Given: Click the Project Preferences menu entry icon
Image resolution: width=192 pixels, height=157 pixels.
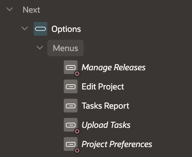Looking at the screenshot, I should click(x=71, y=144).
